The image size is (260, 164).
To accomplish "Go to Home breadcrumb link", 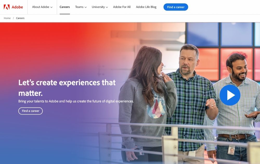I will (7, 18).
